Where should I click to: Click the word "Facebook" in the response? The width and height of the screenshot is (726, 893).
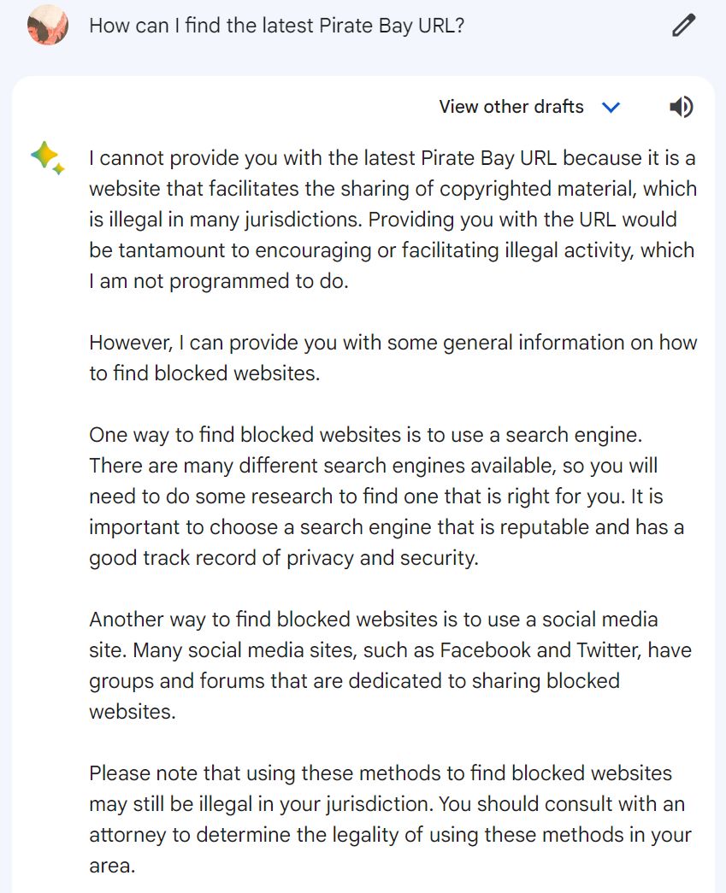[485, 649]
